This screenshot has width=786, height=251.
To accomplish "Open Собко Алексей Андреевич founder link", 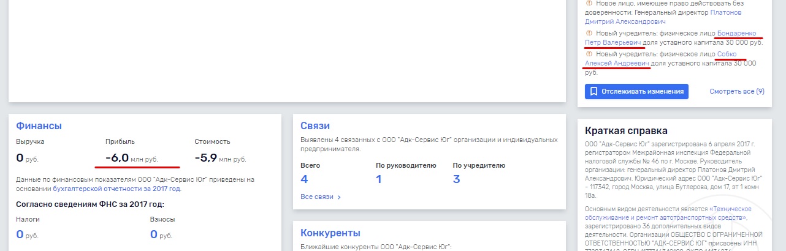I will (x=661, y=59).
